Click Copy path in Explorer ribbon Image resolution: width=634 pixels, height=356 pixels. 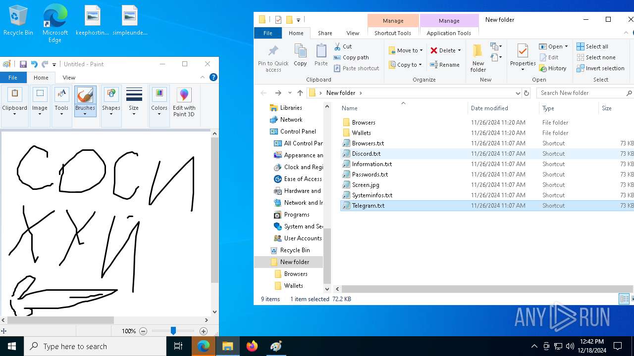351,57
